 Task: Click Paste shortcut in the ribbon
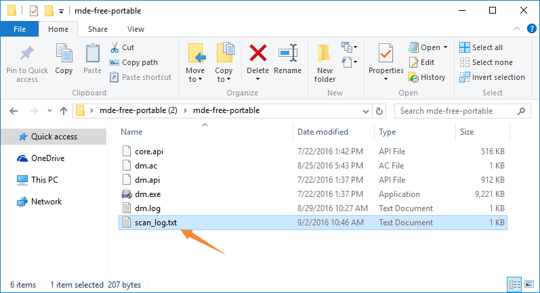pos(140,77)
